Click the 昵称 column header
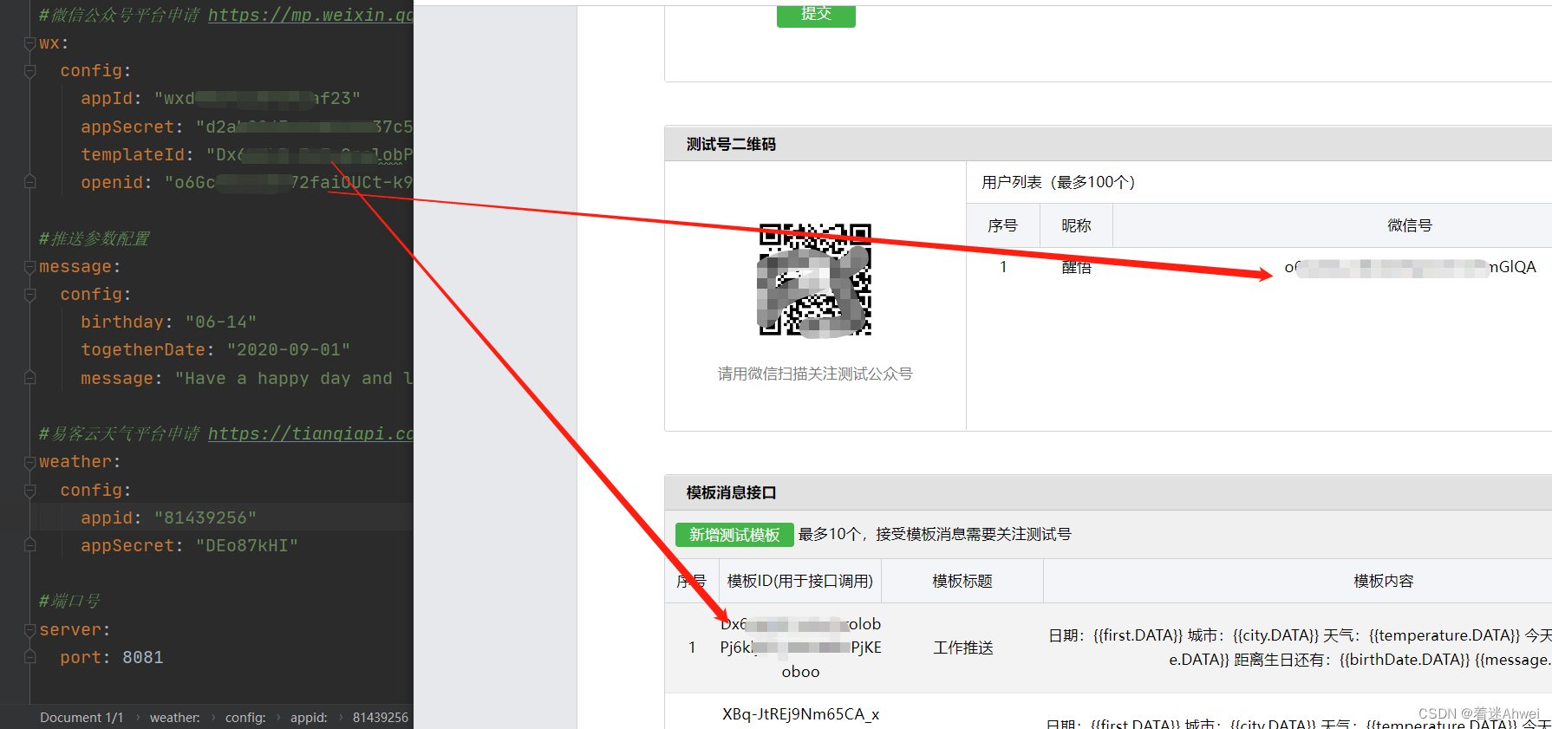 (1076, 225)
